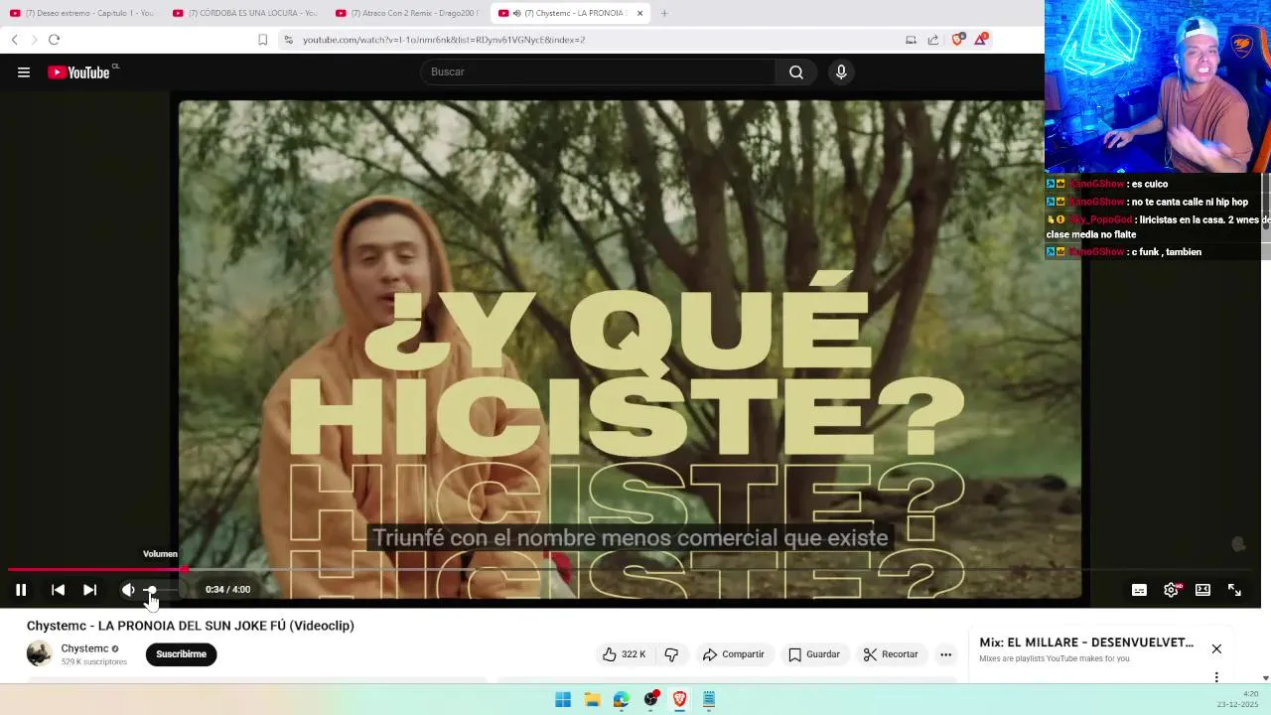Open Mix playlist options three-dot menu

[x=1216, y=677]
